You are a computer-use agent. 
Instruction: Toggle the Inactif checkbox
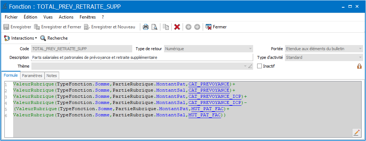click(x=259, y=66)
